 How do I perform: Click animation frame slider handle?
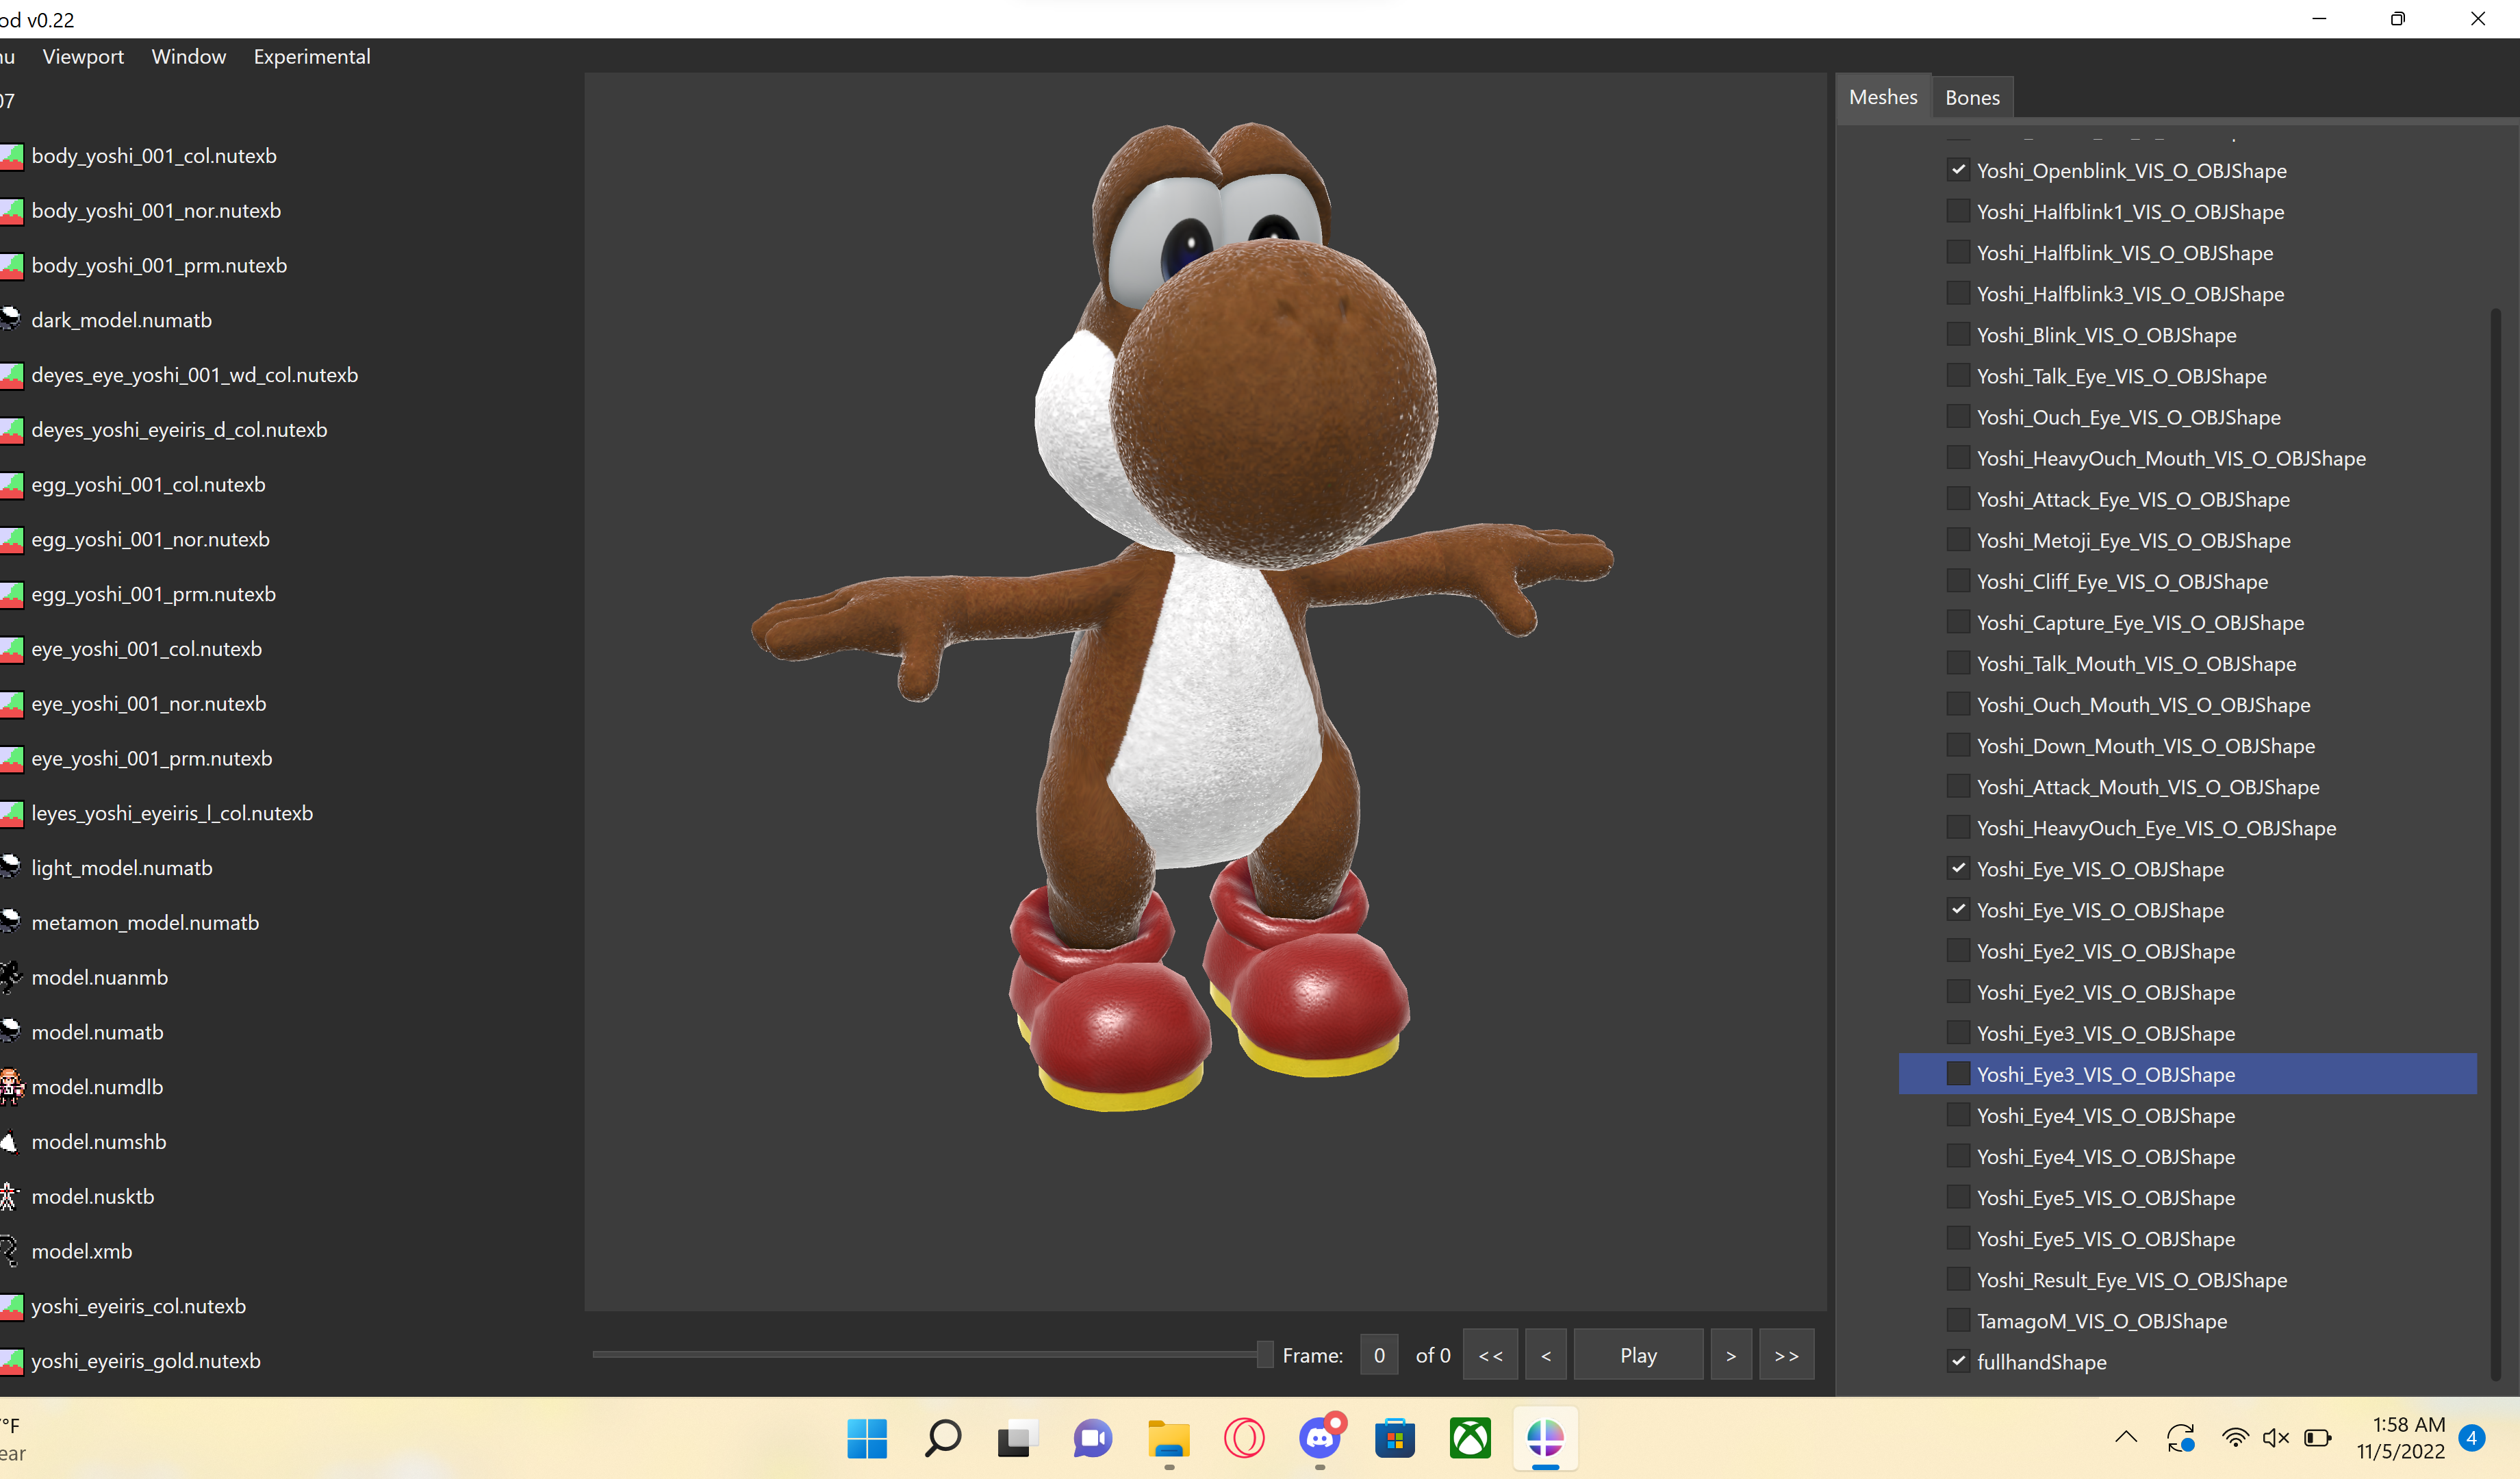tap(1265, 1354)
